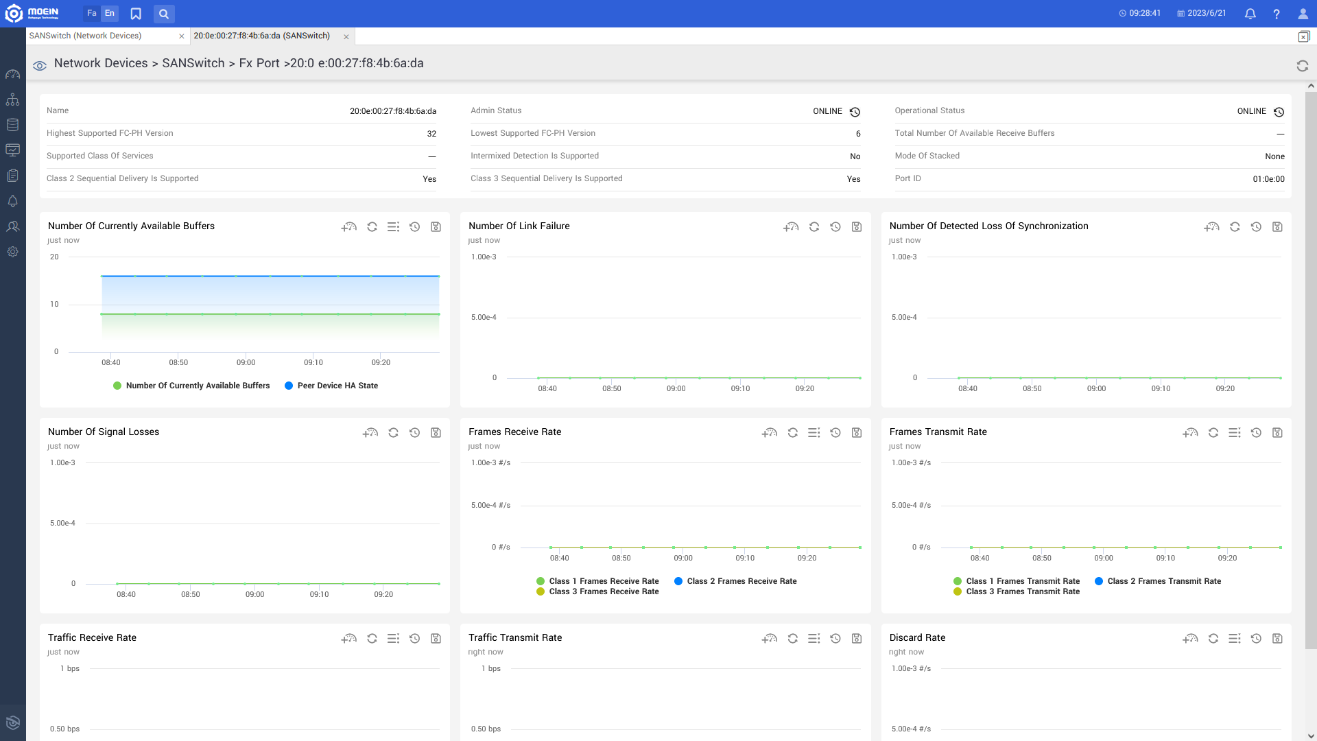Toggle Class 3 Frames Receive Rate legend

click(597, 591)
